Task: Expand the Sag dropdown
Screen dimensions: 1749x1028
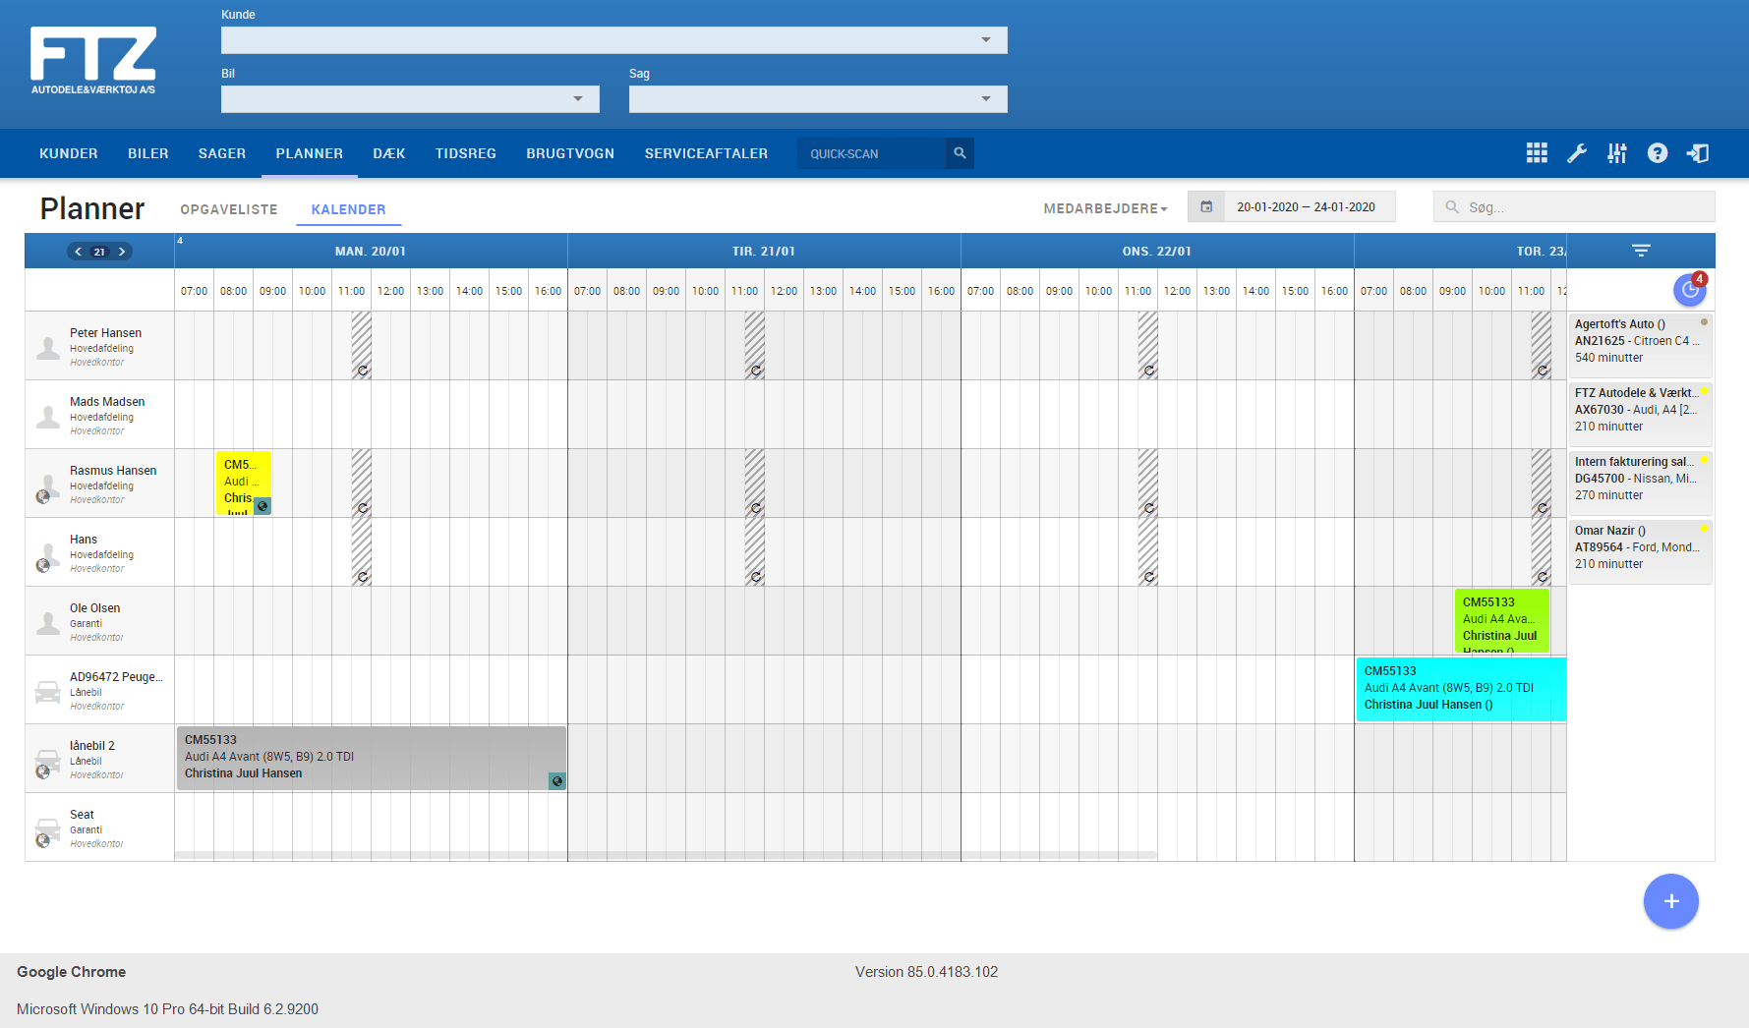Action: (x=985, y=99)
